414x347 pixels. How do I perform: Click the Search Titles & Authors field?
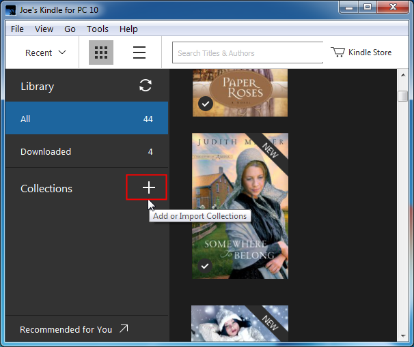247,53
